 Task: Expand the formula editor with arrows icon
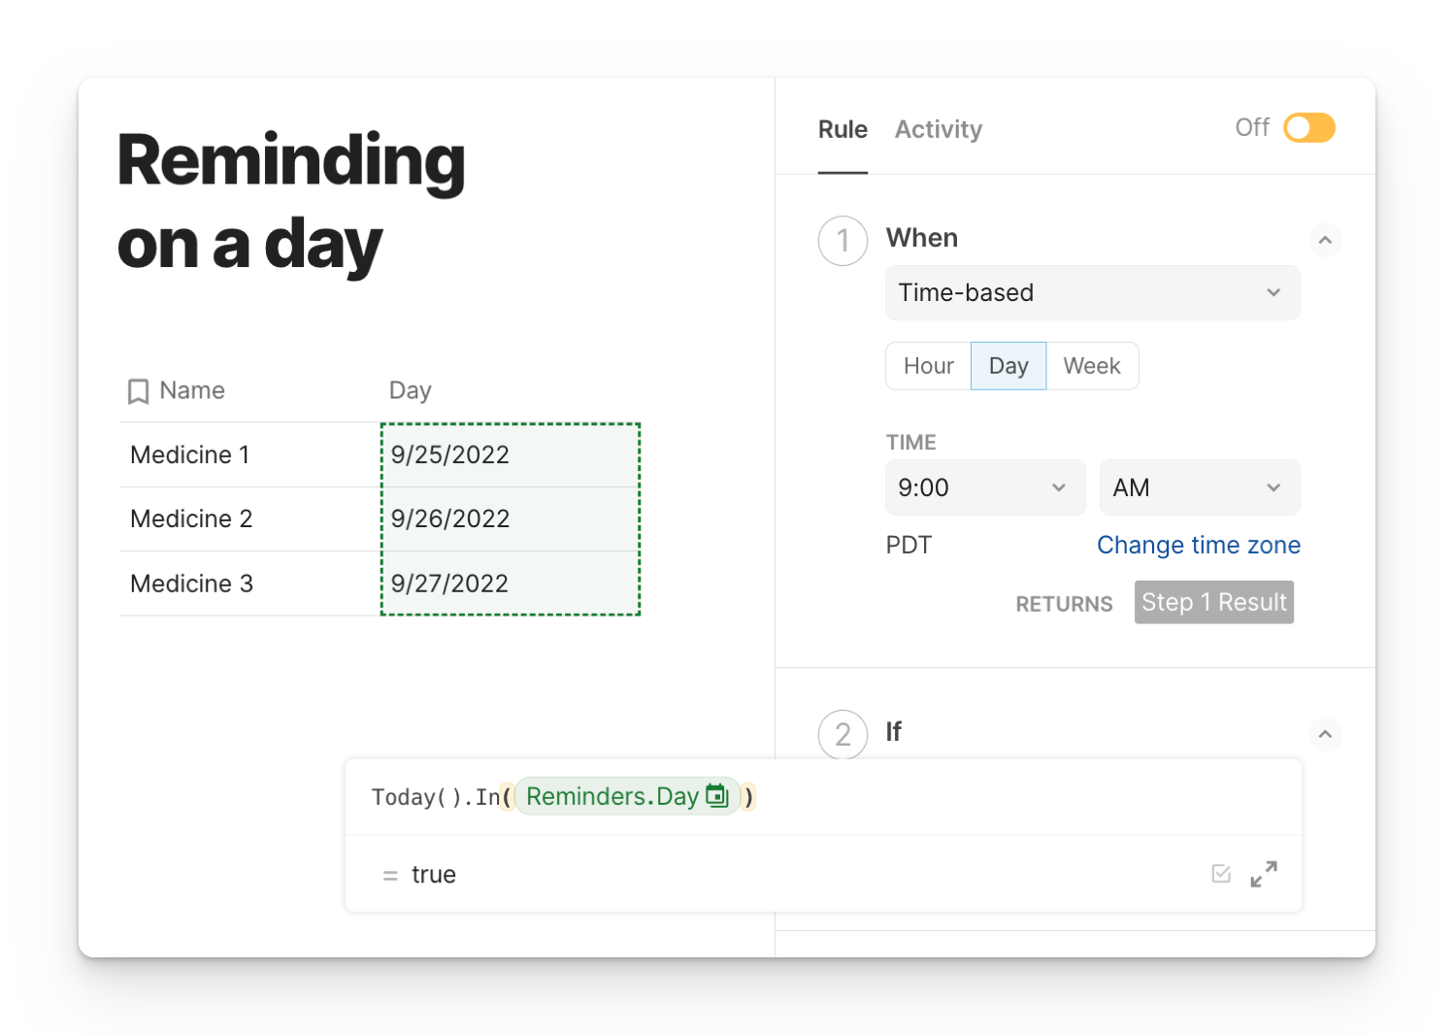coord(1263,874)
